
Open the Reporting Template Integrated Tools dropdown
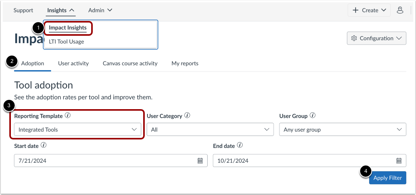(78, 130)
